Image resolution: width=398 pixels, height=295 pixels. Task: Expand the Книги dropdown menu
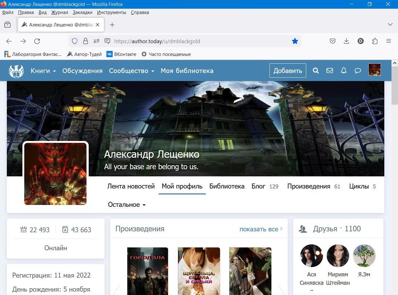[x=43, y=71]
